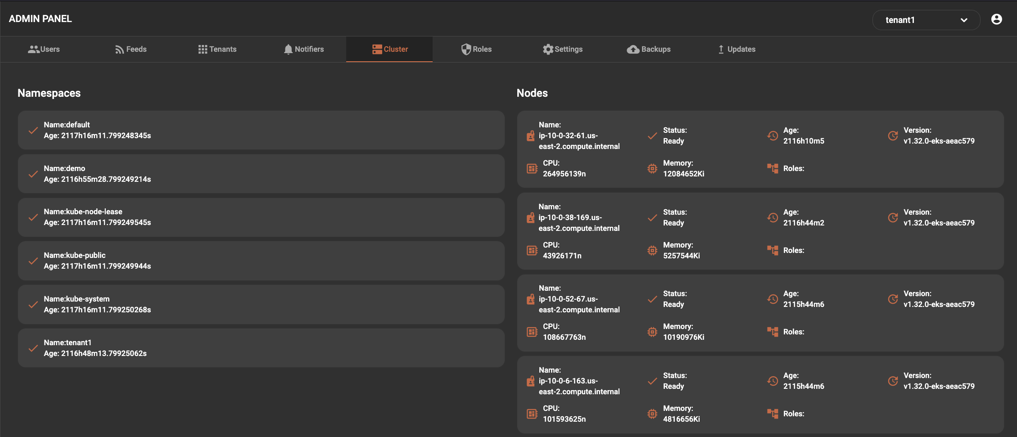The width and height of the screenshot is (1017, 437).
Task: Open the Settings tab
Action: pyautogui.click(x=562, y=49)
